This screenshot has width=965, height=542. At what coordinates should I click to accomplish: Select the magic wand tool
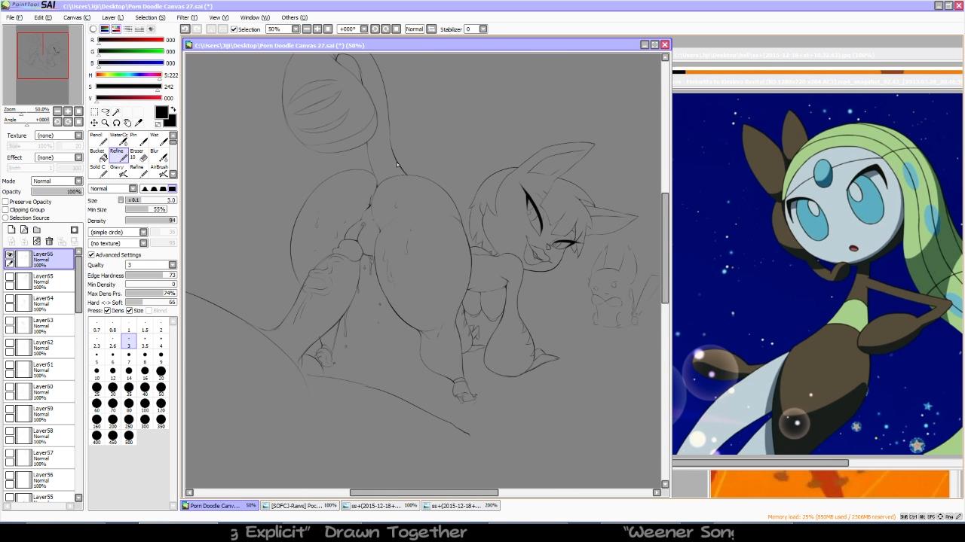[116, 111]
